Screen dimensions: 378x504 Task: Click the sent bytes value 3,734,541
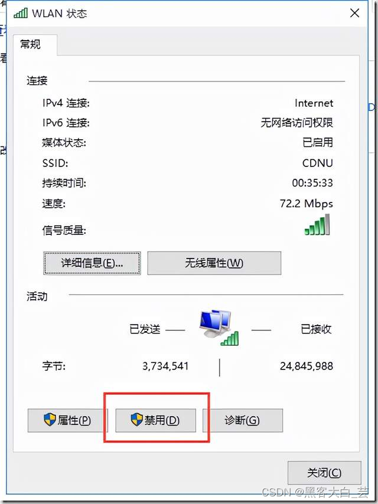[165, 366]
